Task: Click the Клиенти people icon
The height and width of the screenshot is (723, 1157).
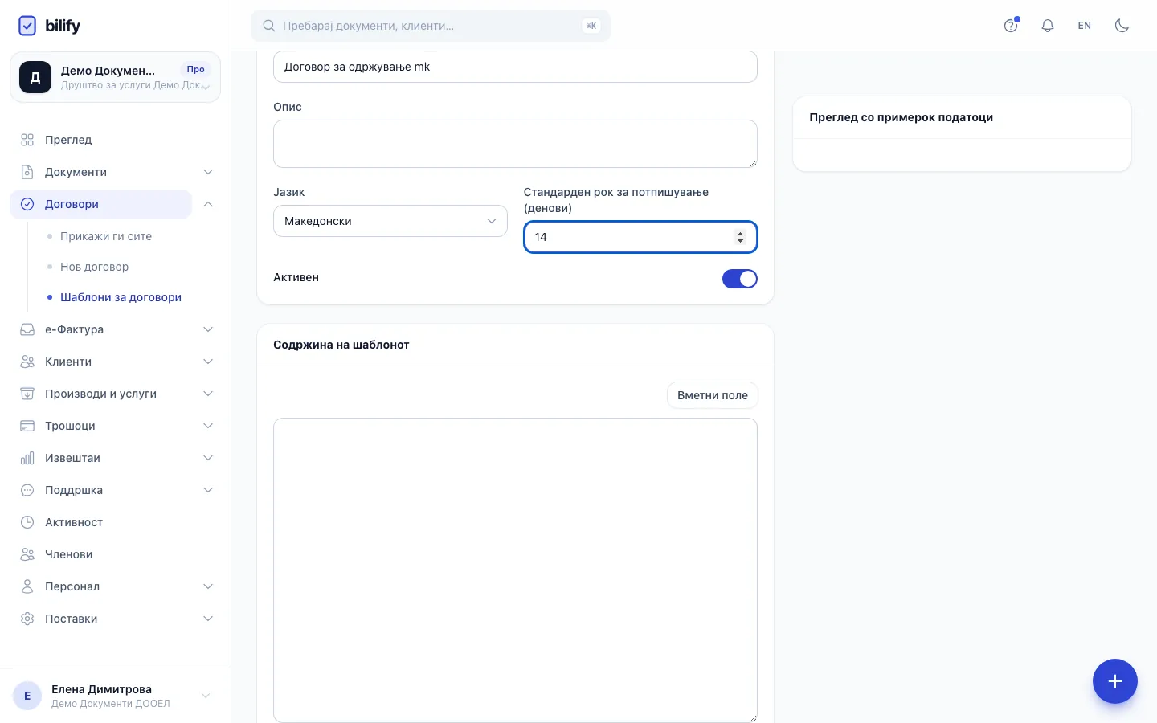Action: coord(27,361)
